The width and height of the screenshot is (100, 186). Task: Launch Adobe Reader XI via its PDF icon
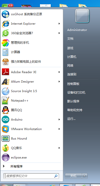[x=5, y=72]
